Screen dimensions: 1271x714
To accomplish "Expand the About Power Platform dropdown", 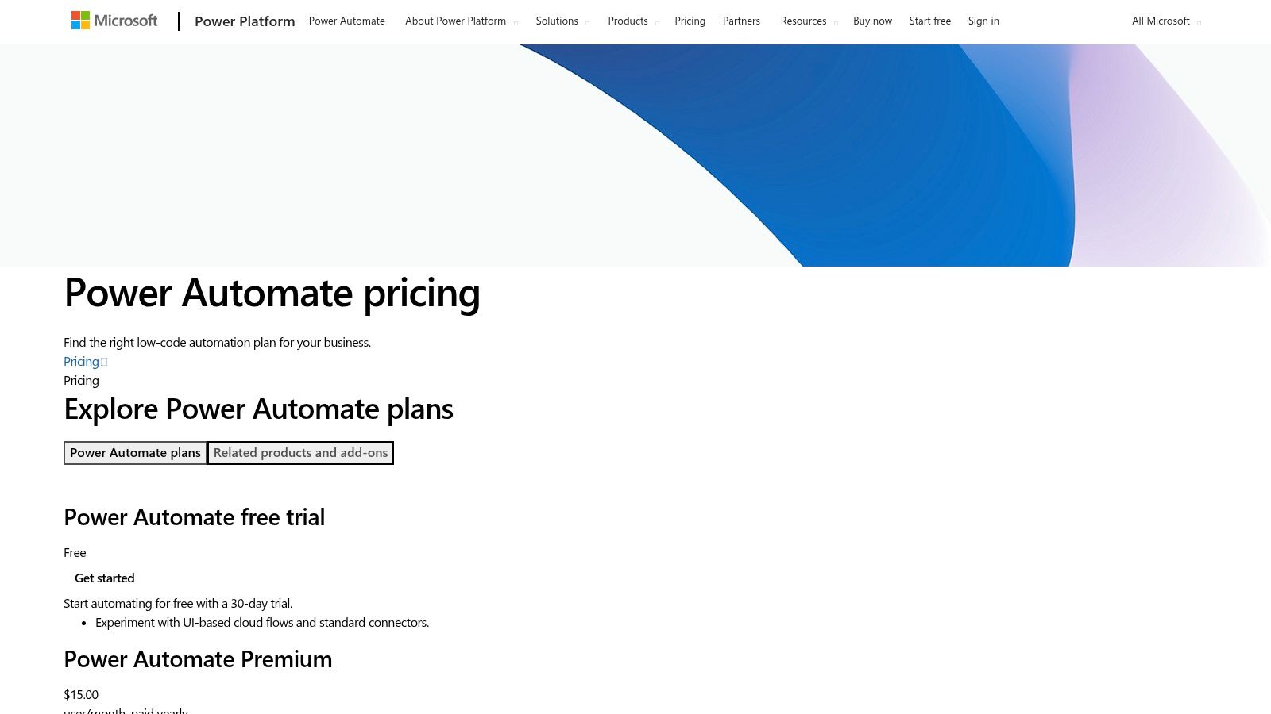I will 456,21.
